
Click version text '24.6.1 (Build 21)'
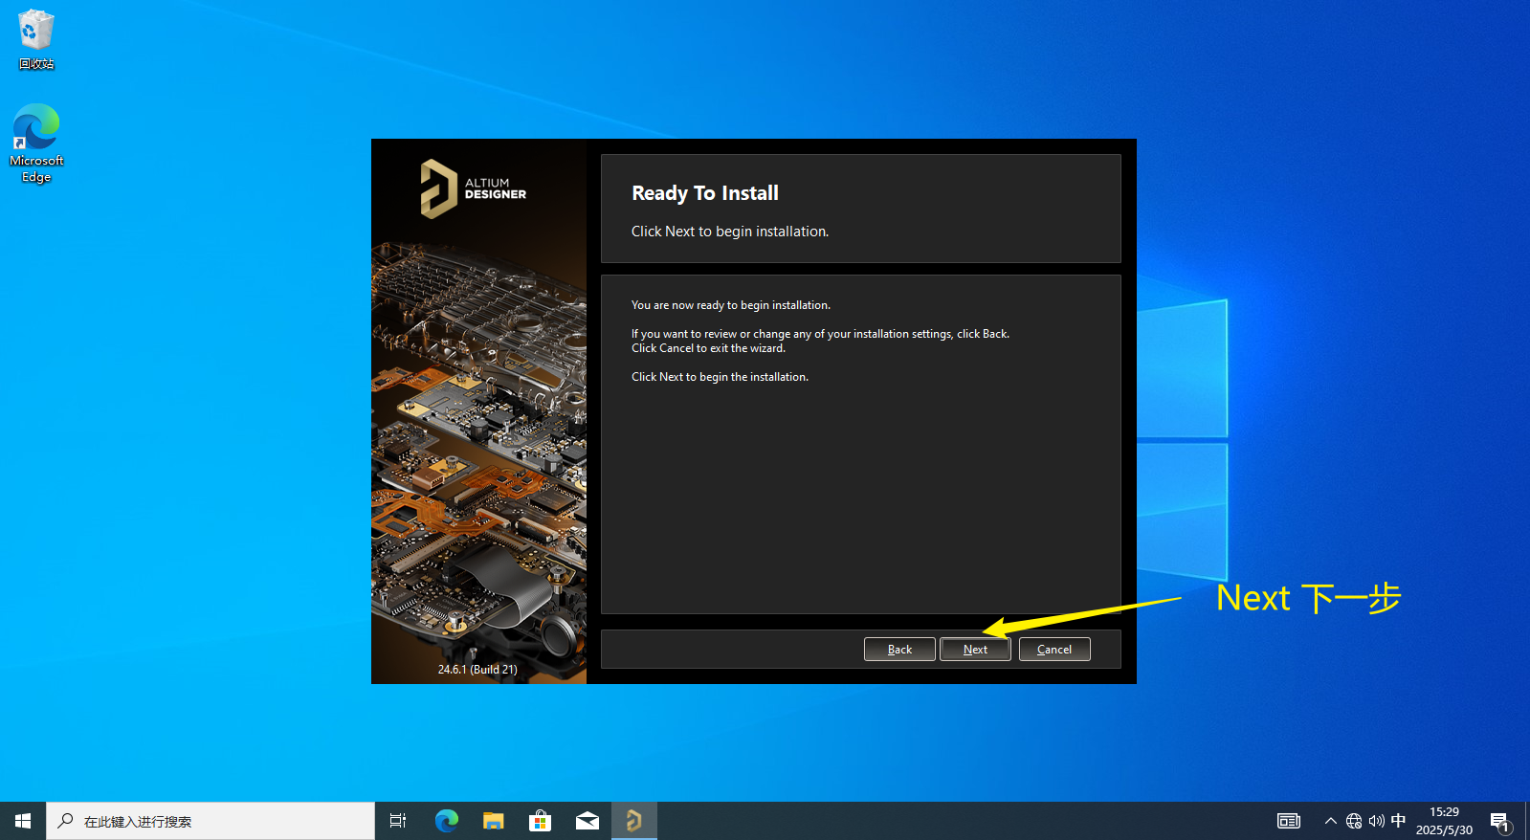(477, 670)
